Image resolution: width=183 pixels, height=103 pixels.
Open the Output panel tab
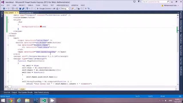[x=14, y=92]
